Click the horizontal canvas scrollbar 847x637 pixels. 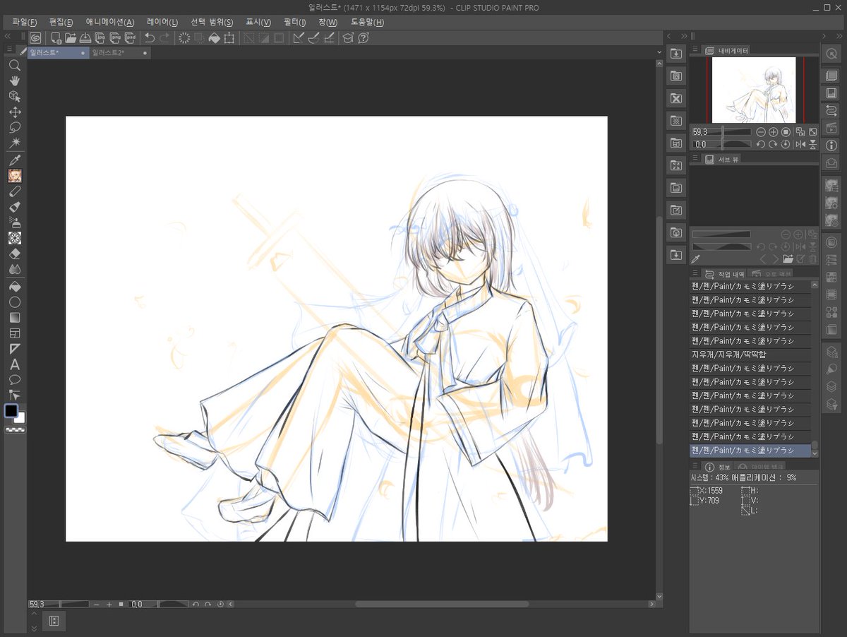click(x=442, y=605)
